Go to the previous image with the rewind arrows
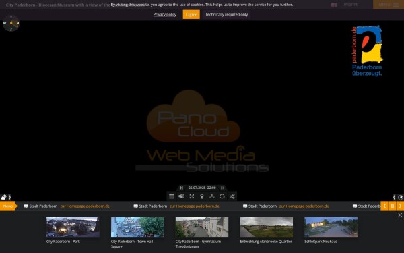 (181, 188)
